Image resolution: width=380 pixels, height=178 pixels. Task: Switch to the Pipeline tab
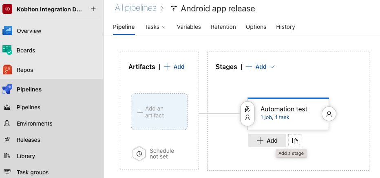coord(124,27)
